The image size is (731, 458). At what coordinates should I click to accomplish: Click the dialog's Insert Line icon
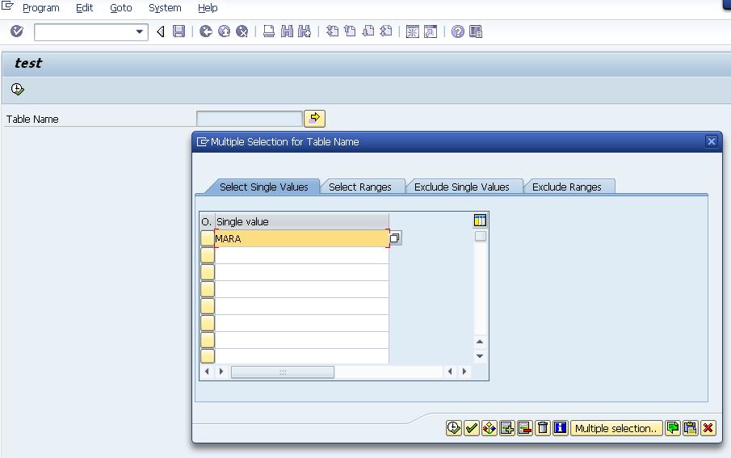click(507, 428)
